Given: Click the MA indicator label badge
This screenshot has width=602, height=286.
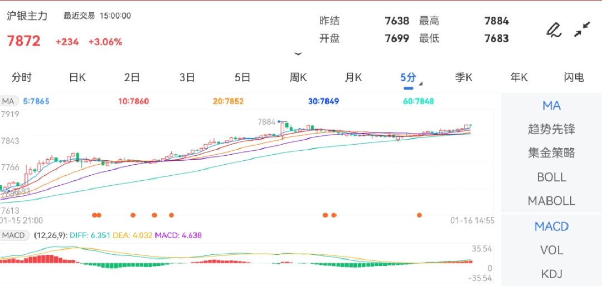Looking at the screenshot, I should [8, 101].
